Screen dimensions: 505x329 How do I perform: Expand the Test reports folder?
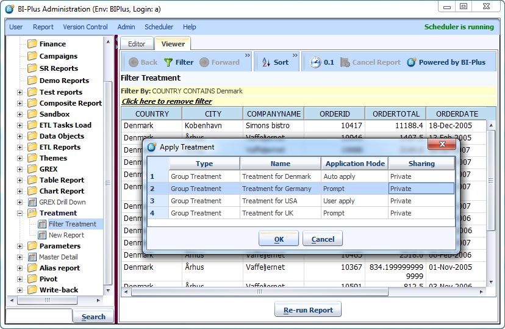(20, 92)
